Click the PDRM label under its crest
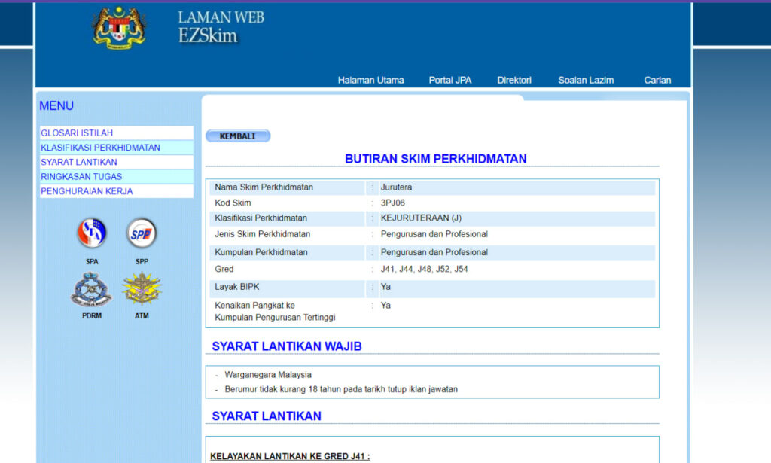The image size is (771, 463). tap(91, 315)
